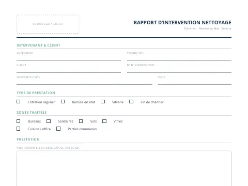Click the N° d'intervention field

coord(179,70)
